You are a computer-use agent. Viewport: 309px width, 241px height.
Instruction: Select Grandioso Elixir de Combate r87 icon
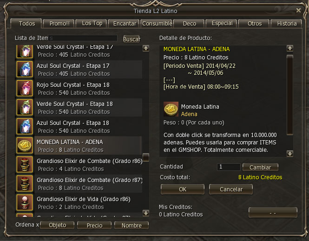click(25, 183)
